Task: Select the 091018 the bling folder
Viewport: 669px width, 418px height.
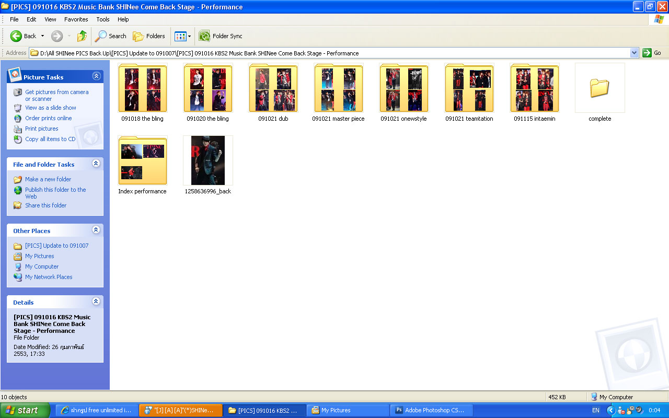Action: 143,93
